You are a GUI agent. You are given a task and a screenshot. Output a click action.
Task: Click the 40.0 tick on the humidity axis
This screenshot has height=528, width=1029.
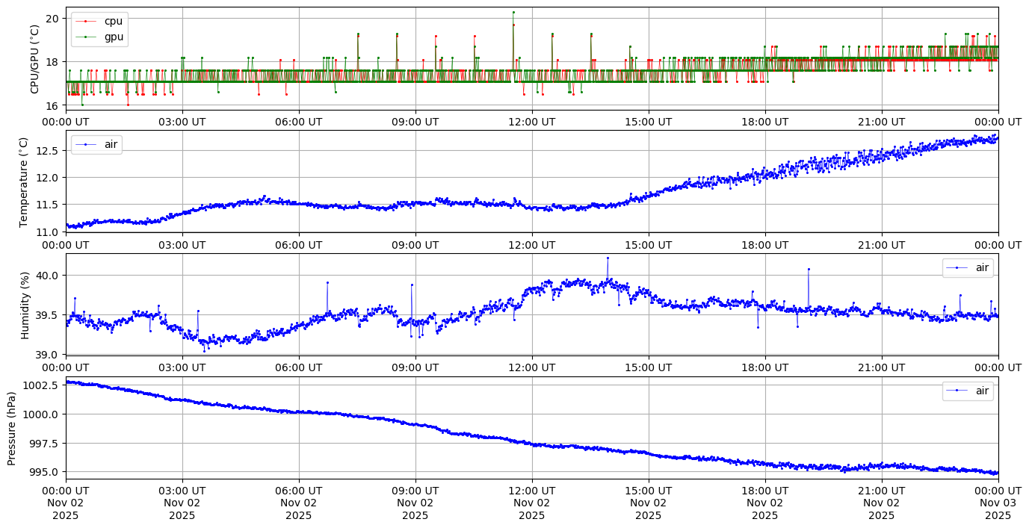(49, 276)
